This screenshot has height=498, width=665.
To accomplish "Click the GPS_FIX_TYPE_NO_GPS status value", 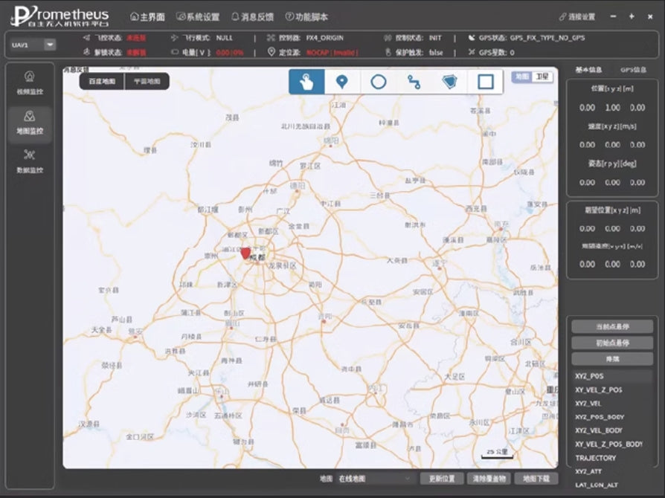I will (547, 38).
